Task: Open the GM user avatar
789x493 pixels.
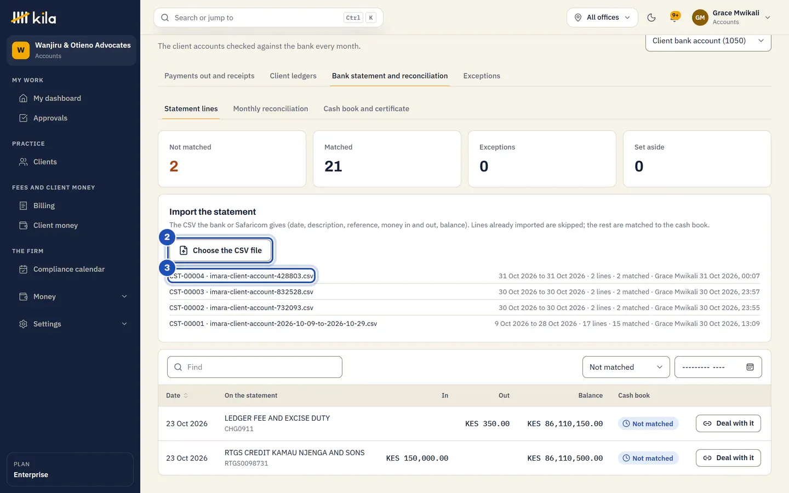Action: point(700,18)
